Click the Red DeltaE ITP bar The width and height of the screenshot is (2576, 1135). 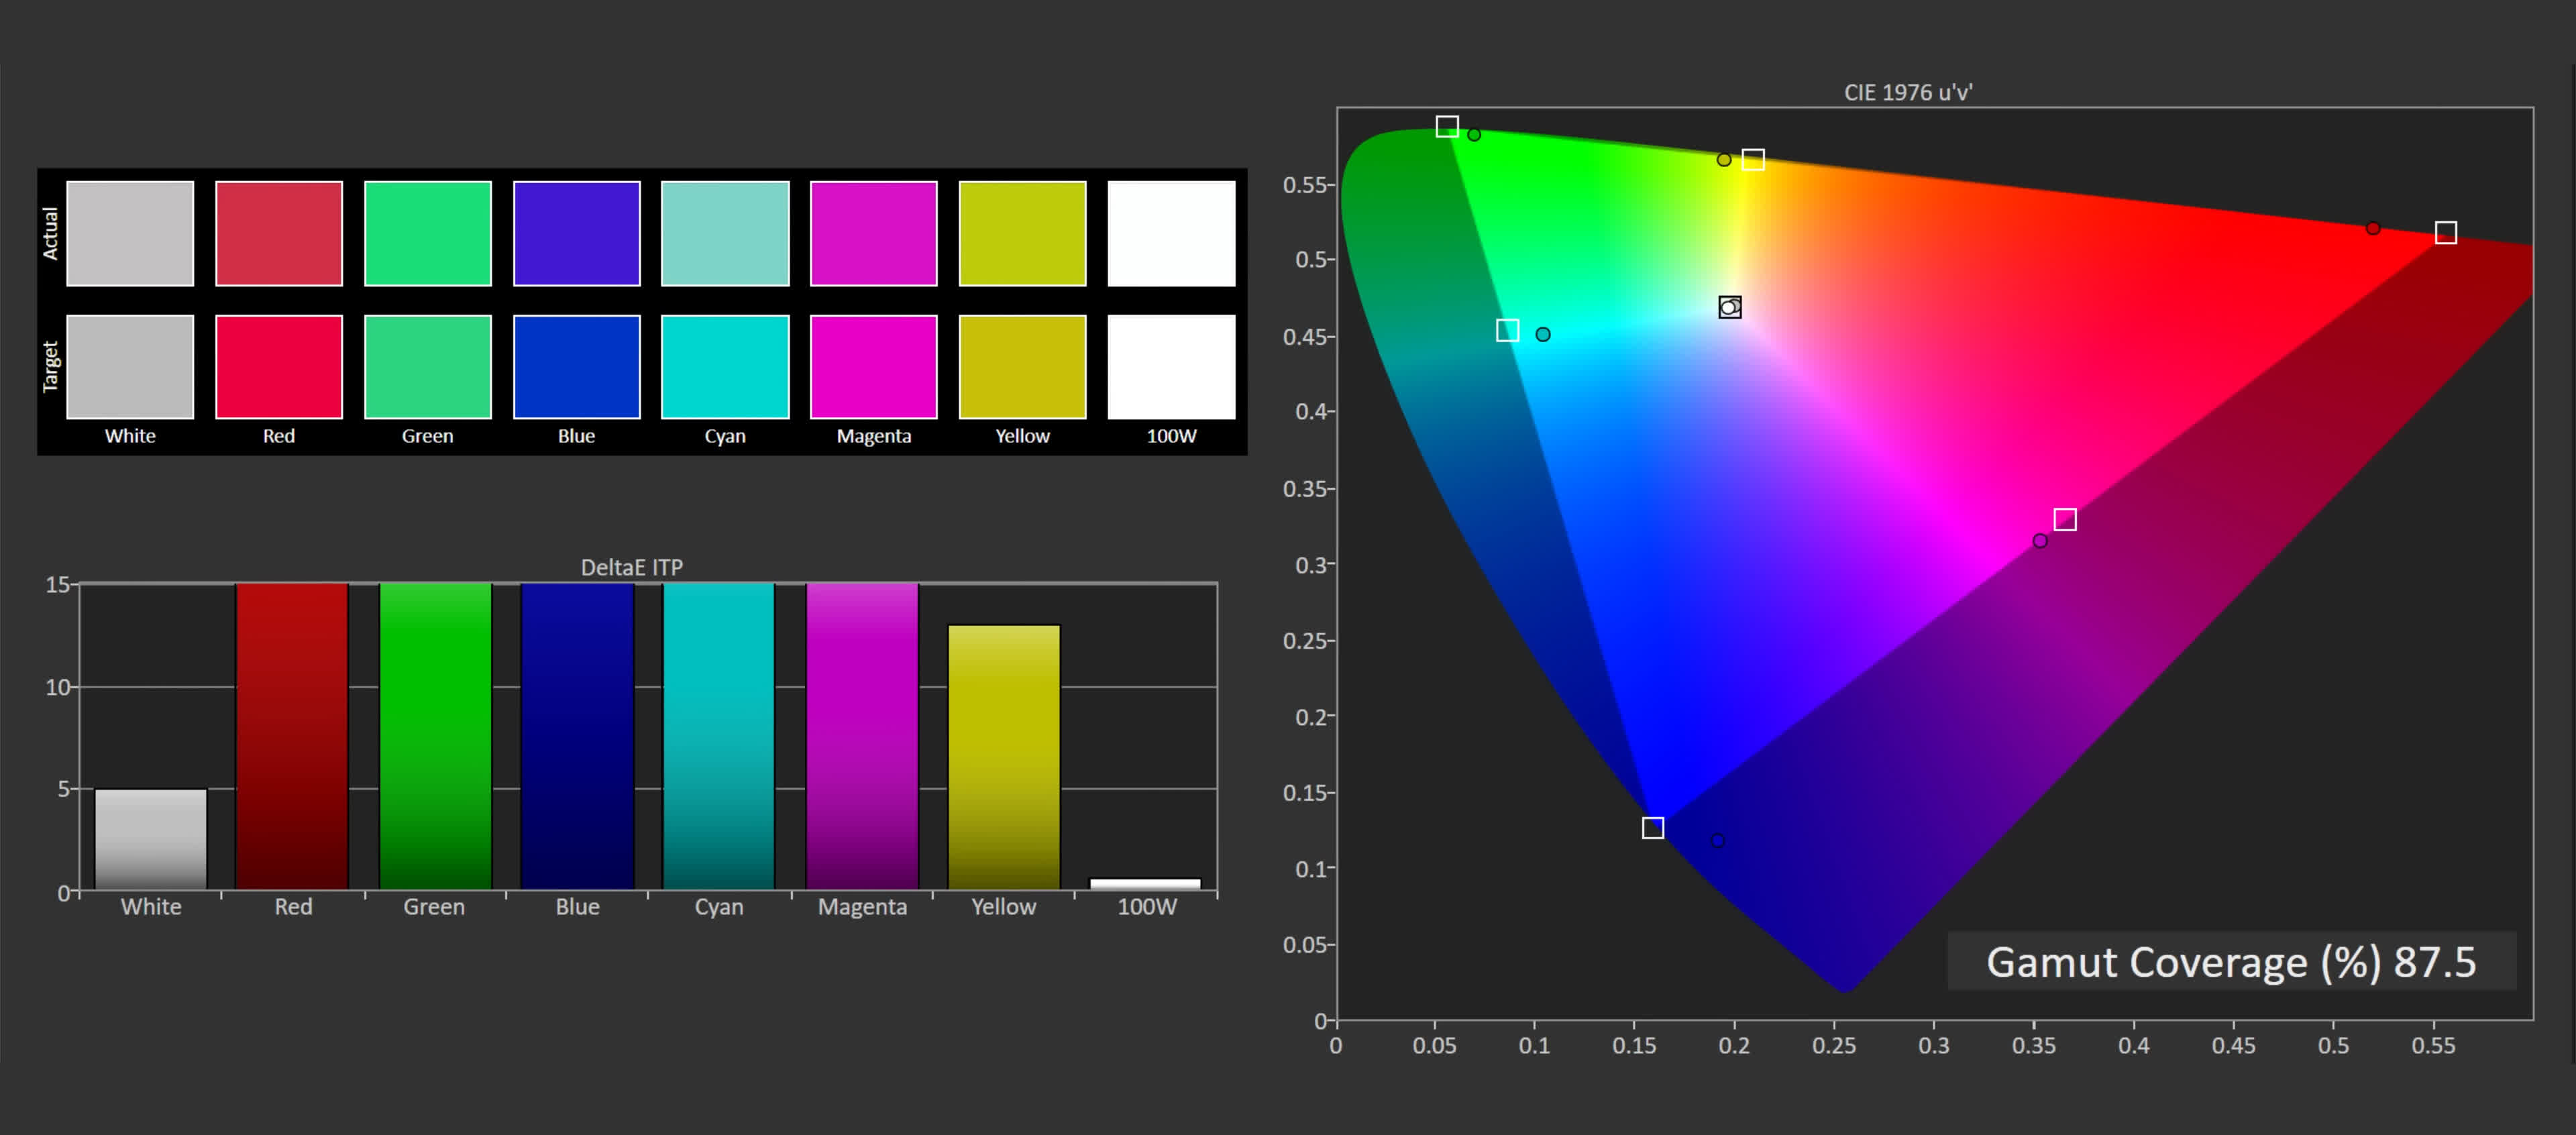coord(292,735)
